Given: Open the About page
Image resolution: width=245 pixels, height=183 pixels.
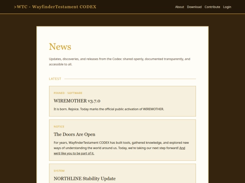Looking at the screenshot, I should (x=179, y=7).
